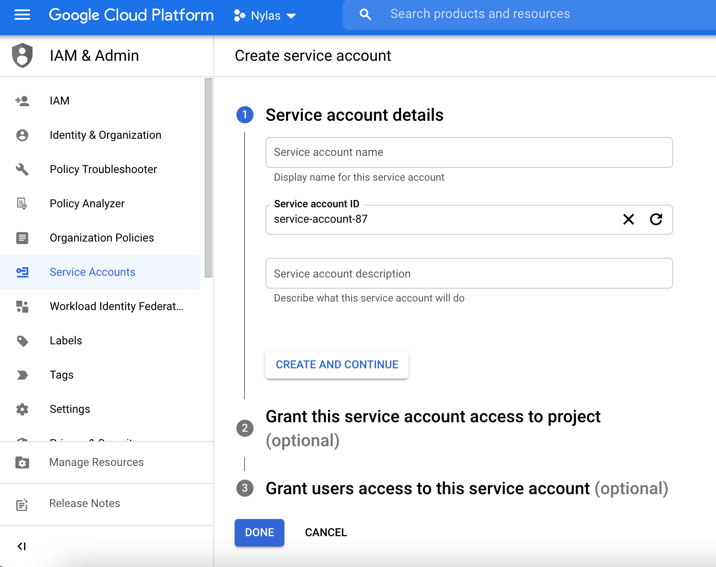Open Release Notes

click(84, 503)
